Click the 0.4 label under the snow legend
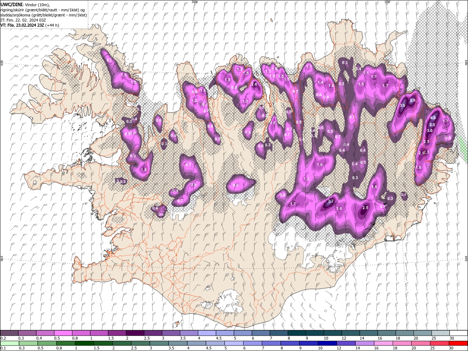 pos(39,338)
